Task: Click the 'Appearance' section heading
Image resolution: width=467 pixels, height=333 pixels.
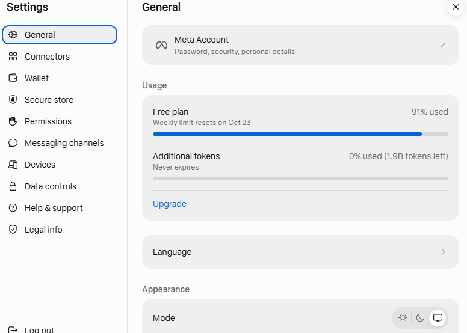Action: point(165,289)
